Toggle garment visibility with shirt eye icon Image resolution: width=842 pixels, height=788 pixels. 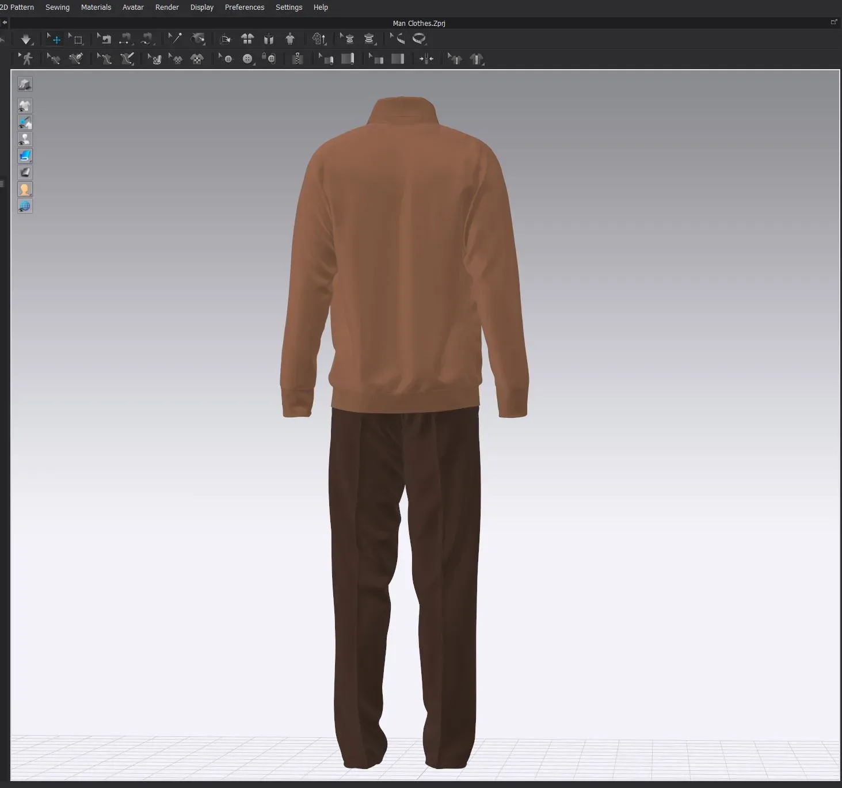25,106
